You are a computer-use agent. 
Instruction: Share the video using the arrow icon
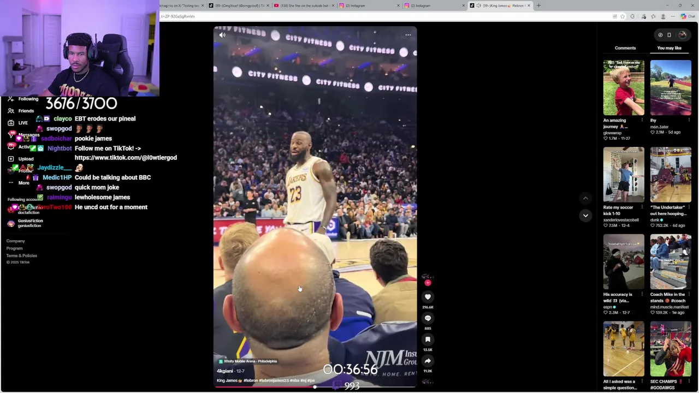tap(428, 361)
